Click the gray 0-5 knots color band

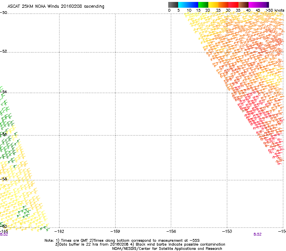point(173,5)
